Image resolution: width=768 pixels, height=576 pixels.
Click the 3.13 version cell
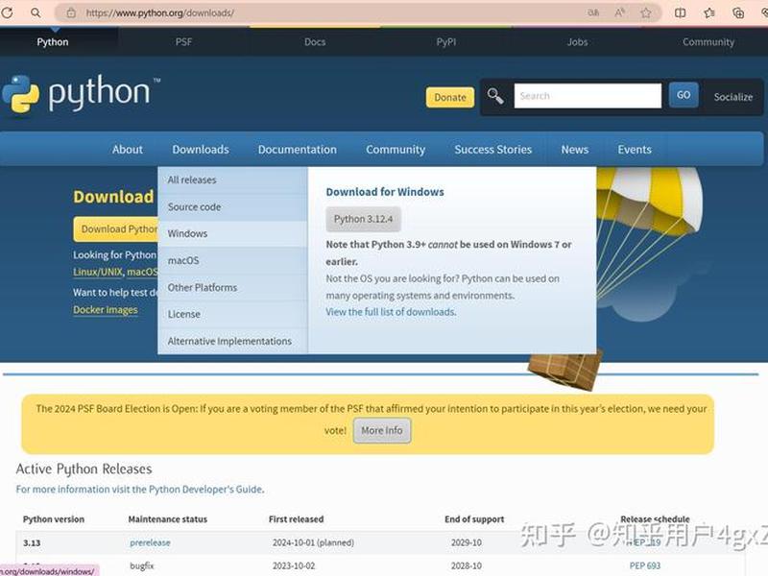32,542
